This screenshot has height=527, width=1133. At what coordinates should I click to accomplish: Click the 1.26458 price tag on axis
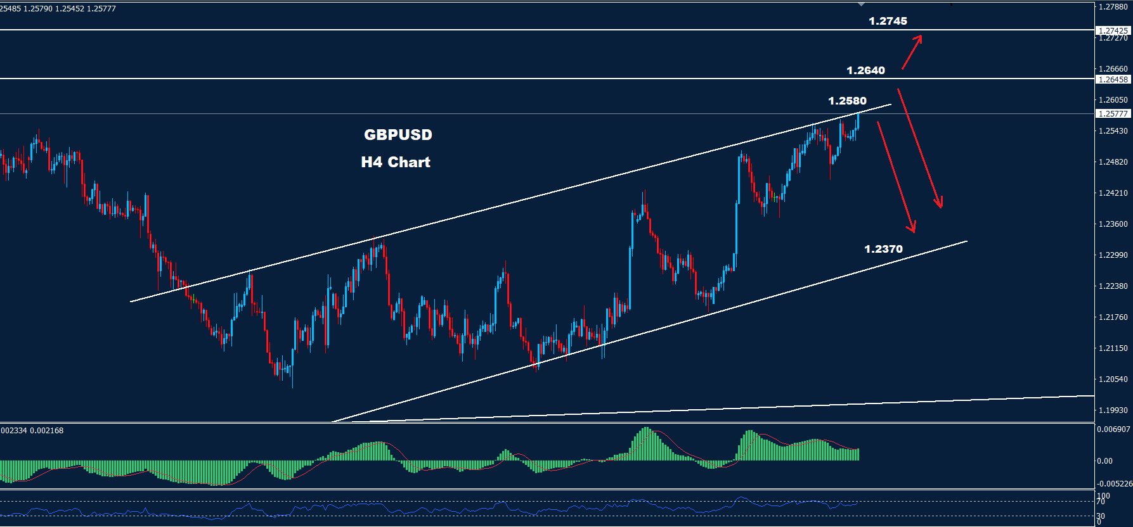(x=1113, y=80)
